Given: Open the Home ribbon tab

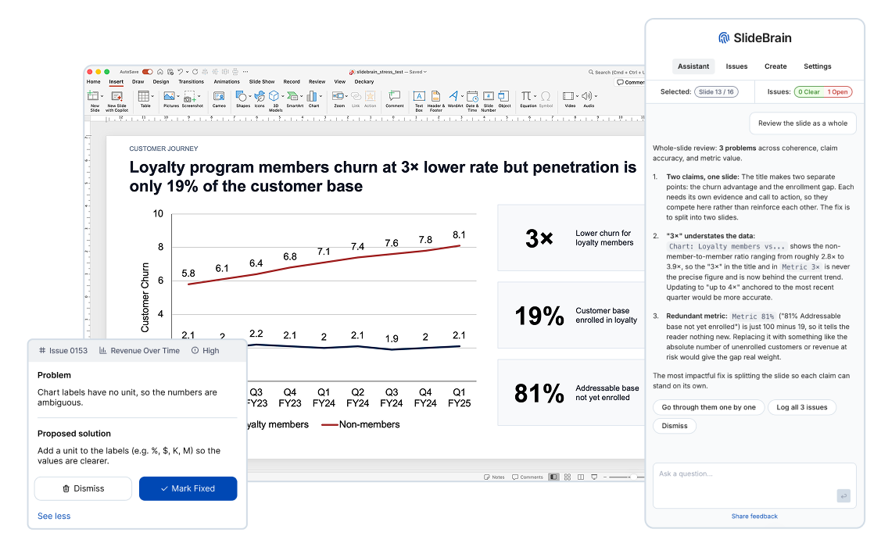Looking at the screenshot, I should click(x=93, y=81).
